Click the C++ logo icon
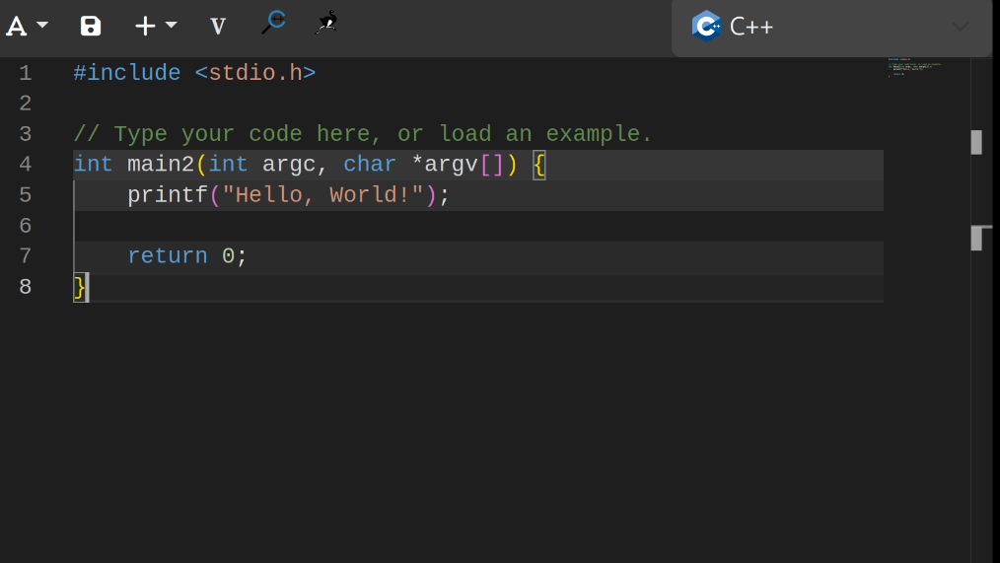Screen dimensions: 1000x563 tap(706, 27)
